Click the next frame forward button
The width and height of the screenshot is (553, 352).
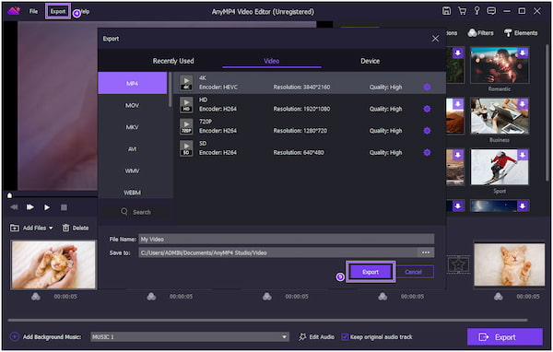tap(30, 207)
